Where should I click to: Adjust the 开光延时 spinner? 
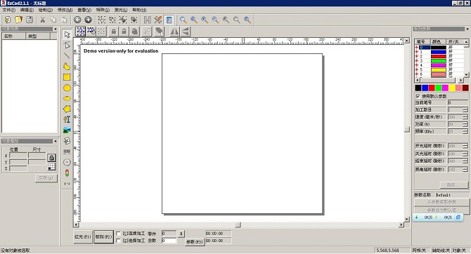[465, 146]
